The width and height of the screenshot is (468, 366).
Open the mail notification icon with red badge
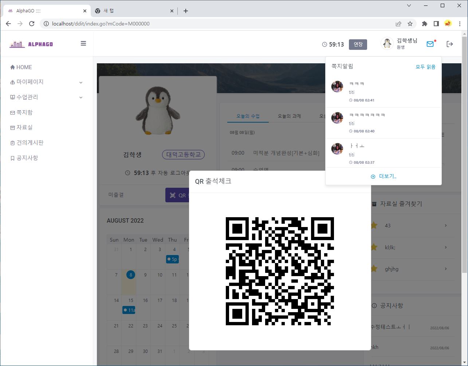(430, 43)
